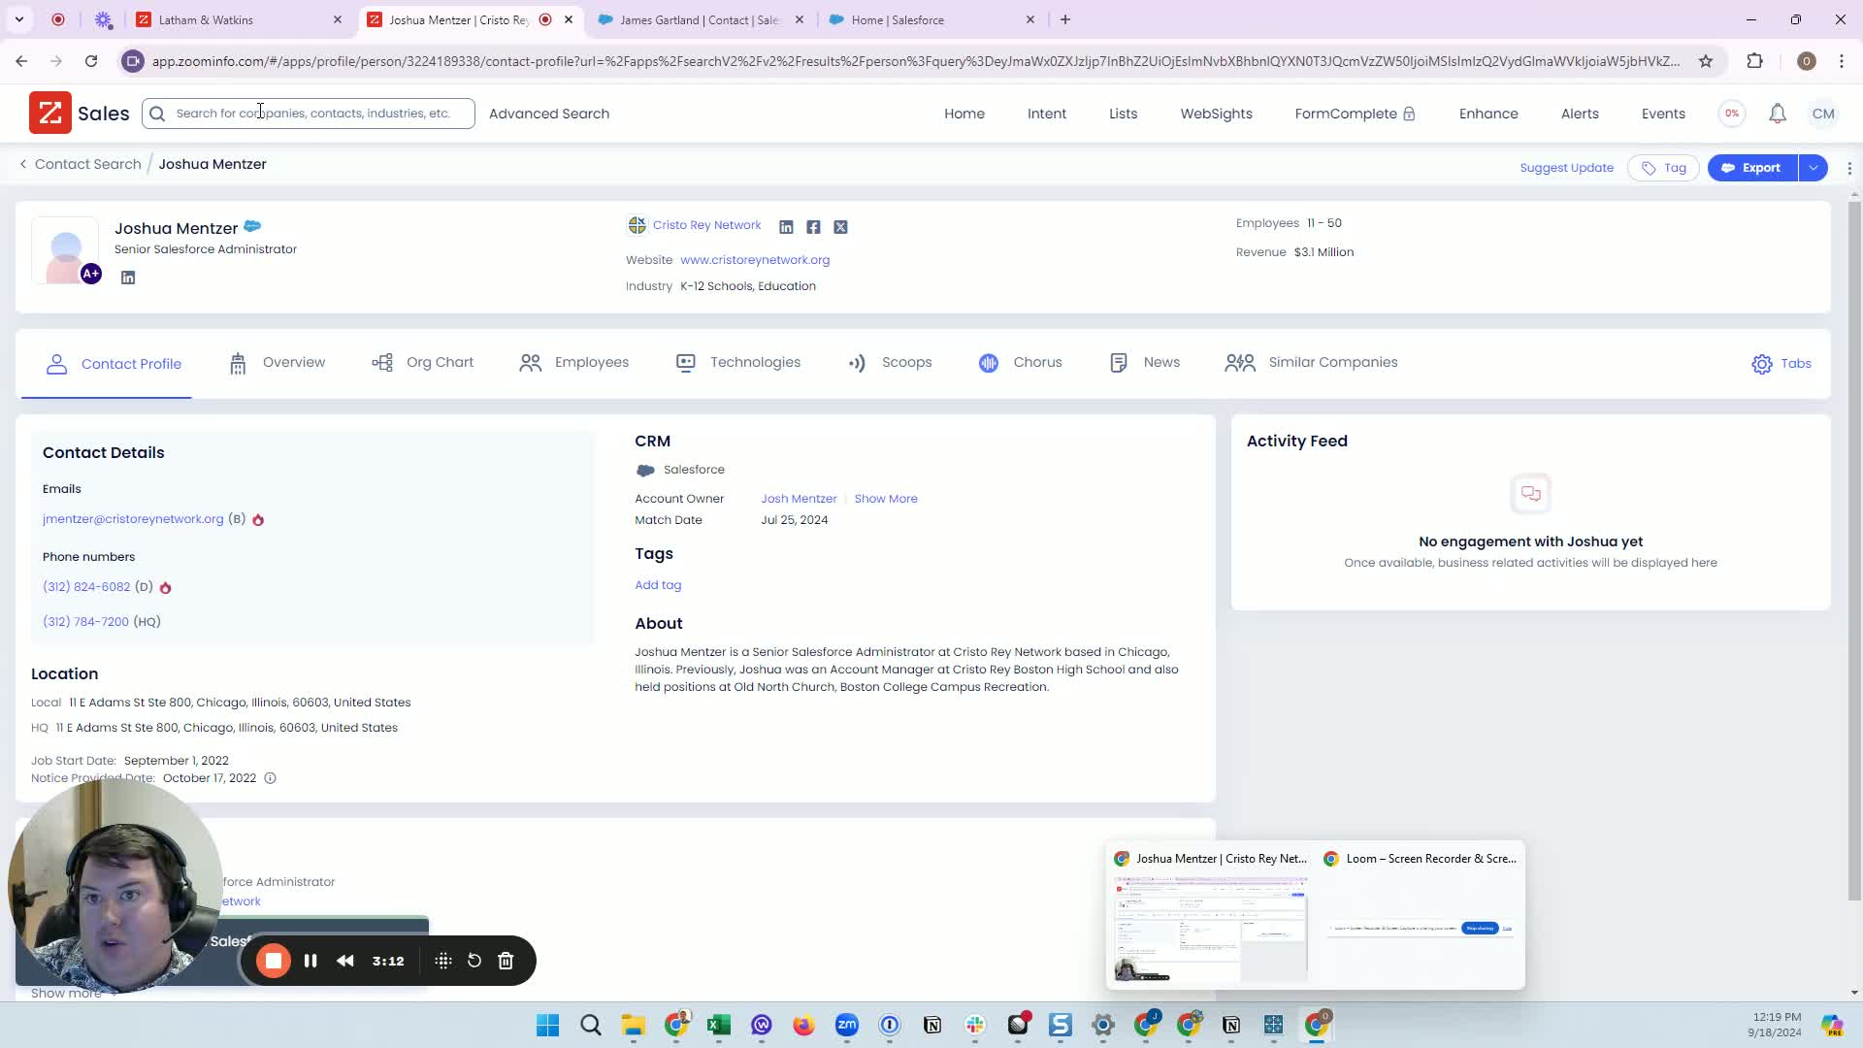Restart the Loom recording
Image resolution: width=1863 pixels, height=1048 pixels.
coord(474,961)
